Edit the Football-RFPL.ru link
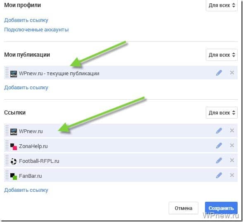 [x=219, y=160]
